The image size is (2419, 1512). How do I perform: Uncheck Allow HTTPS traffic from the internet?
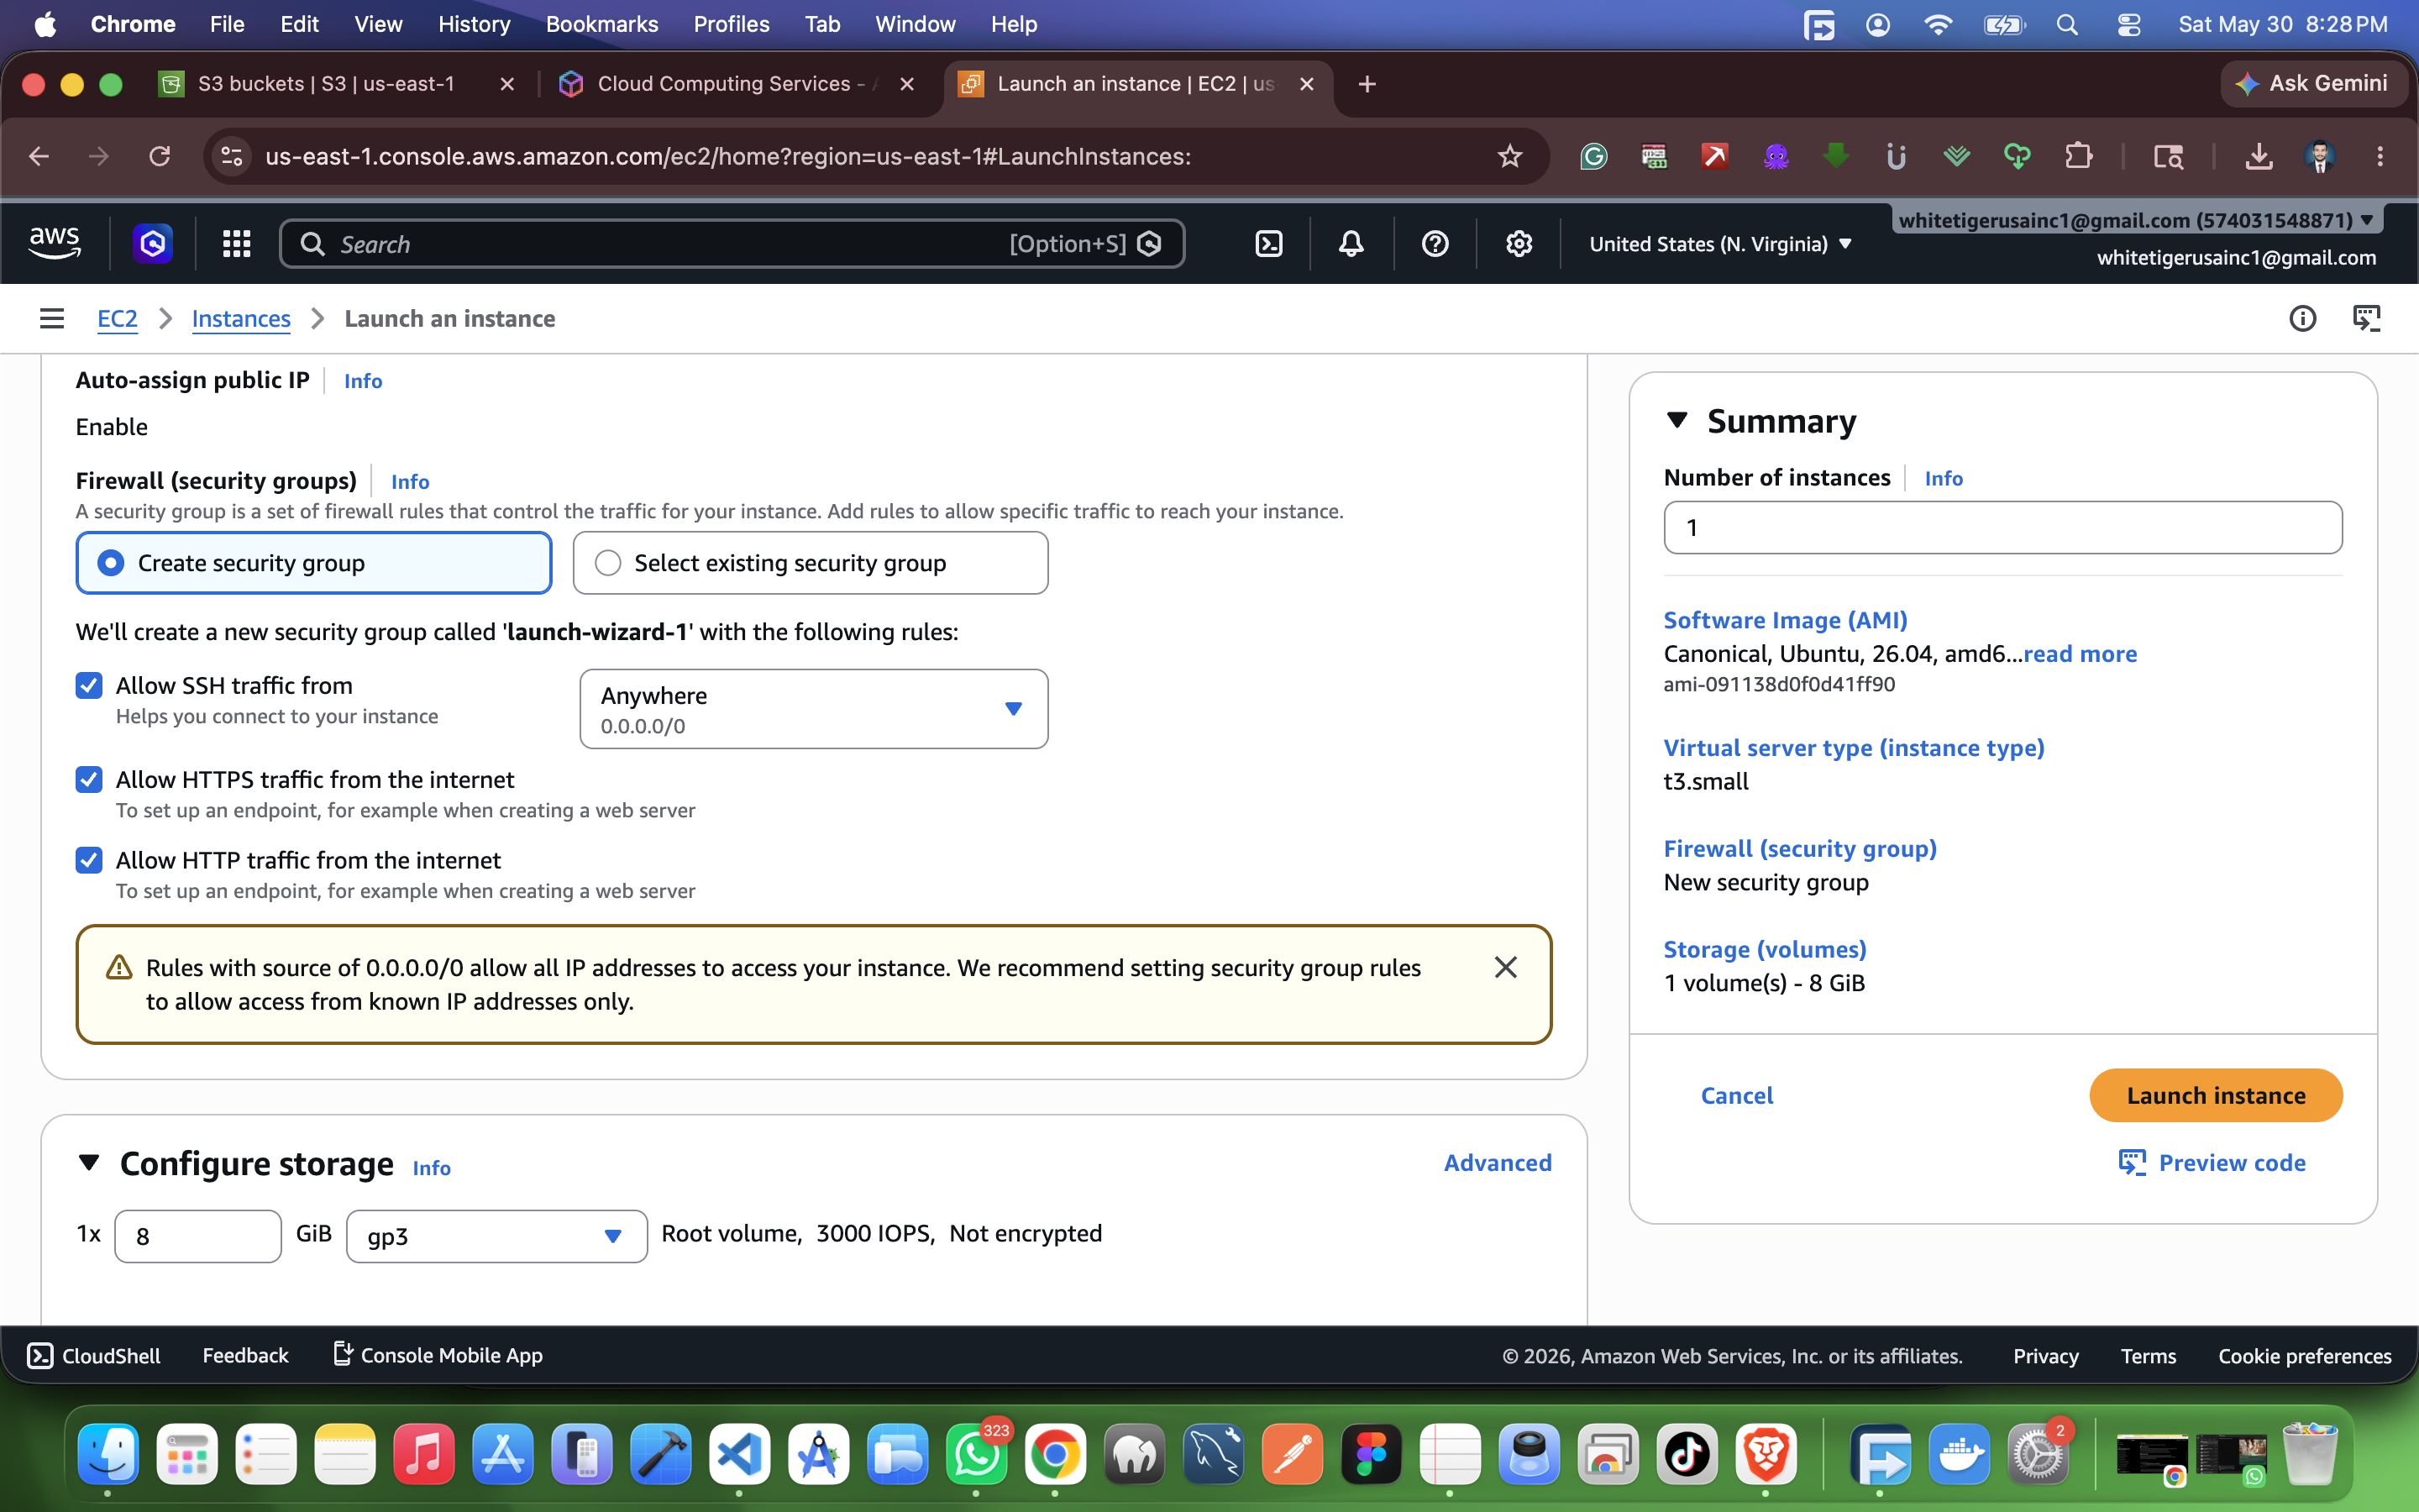click(89, 779)
